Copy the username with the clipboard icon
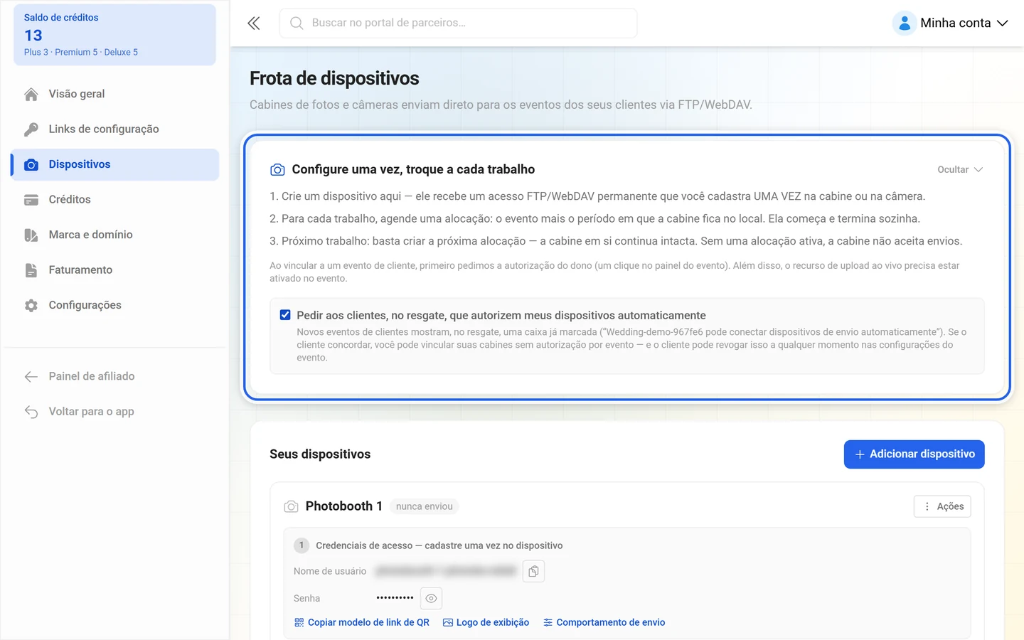This screenshot has width=1024, height=640. [533, 571]
